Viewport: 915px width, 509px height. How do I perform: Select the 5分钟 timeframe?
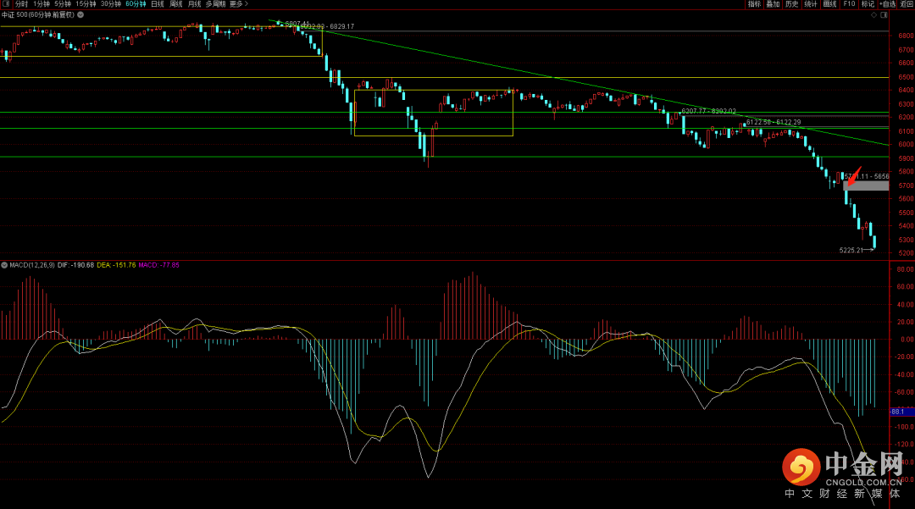pos(64,4)
